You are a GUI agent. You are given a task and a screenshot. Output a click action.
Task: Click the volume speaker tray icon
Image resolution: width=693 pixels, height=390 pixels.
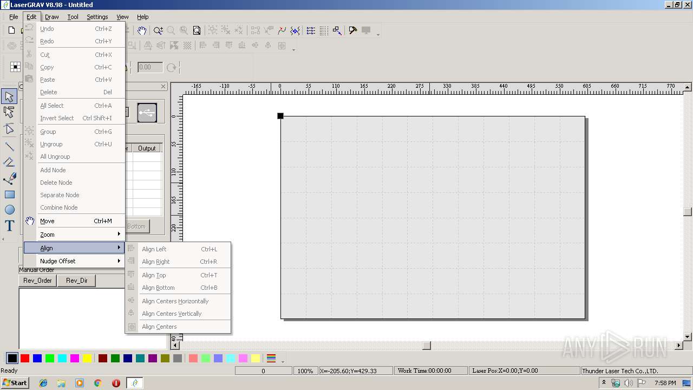(628, 383)
